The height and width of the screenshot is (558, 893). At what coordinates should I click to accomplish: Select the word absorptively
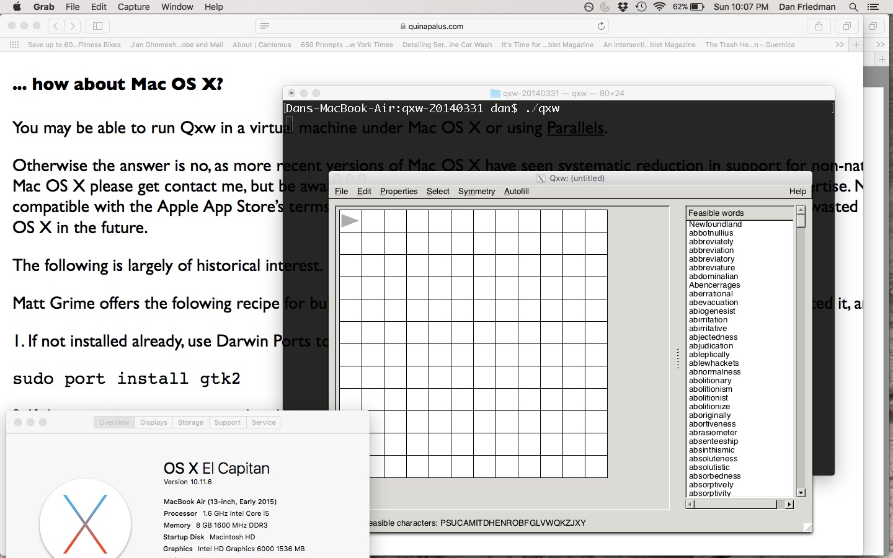tap(711, 485)
